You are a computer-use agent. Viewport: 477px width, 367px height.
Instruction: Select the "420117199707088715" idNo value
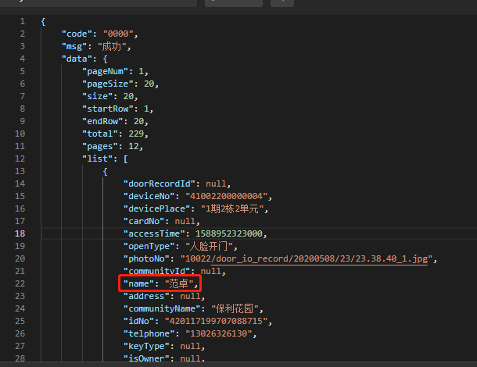click(216, 321)
